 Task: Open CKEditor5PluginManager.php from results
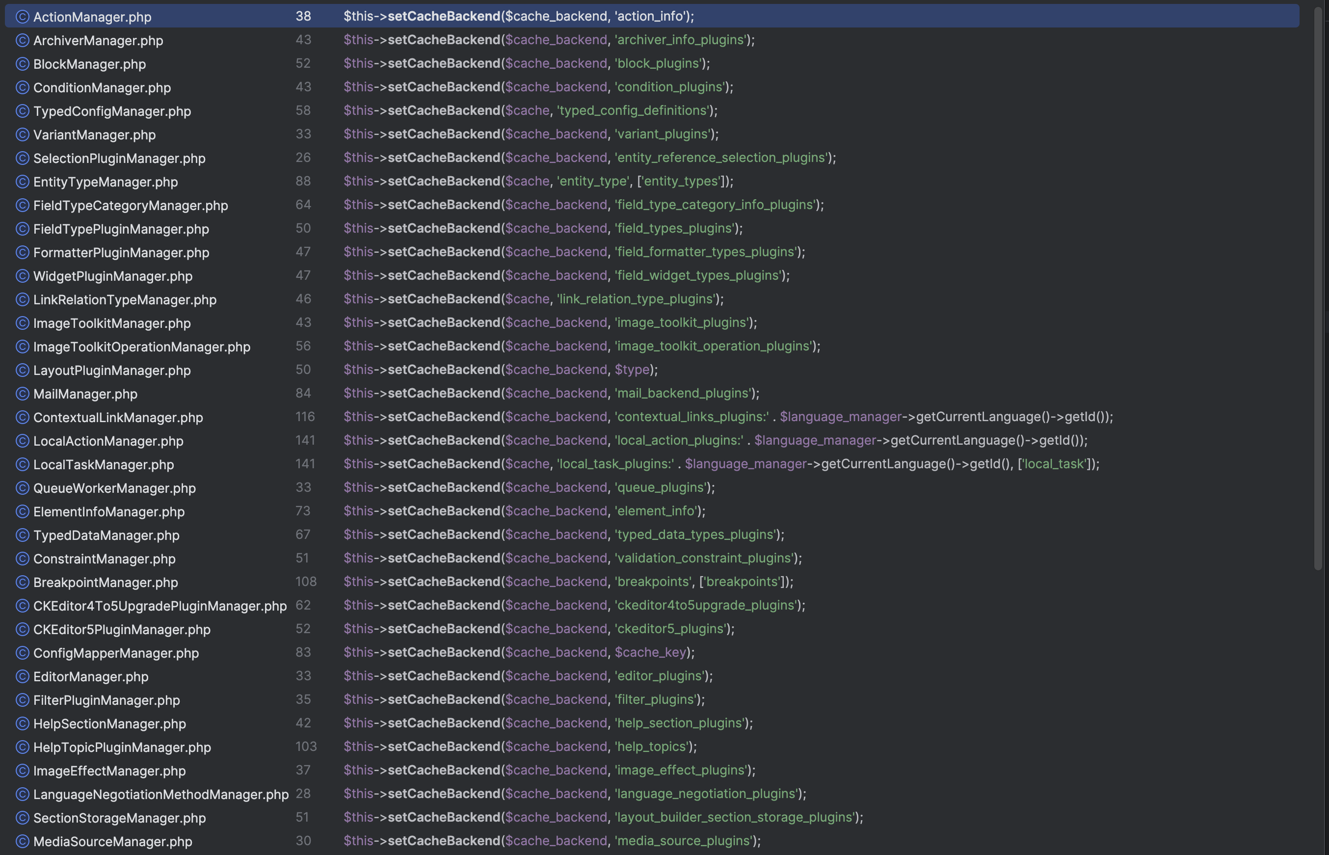click(121, 629)
